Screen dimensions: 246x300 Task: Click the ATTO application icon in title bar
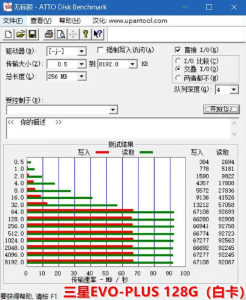click(7, 7)
